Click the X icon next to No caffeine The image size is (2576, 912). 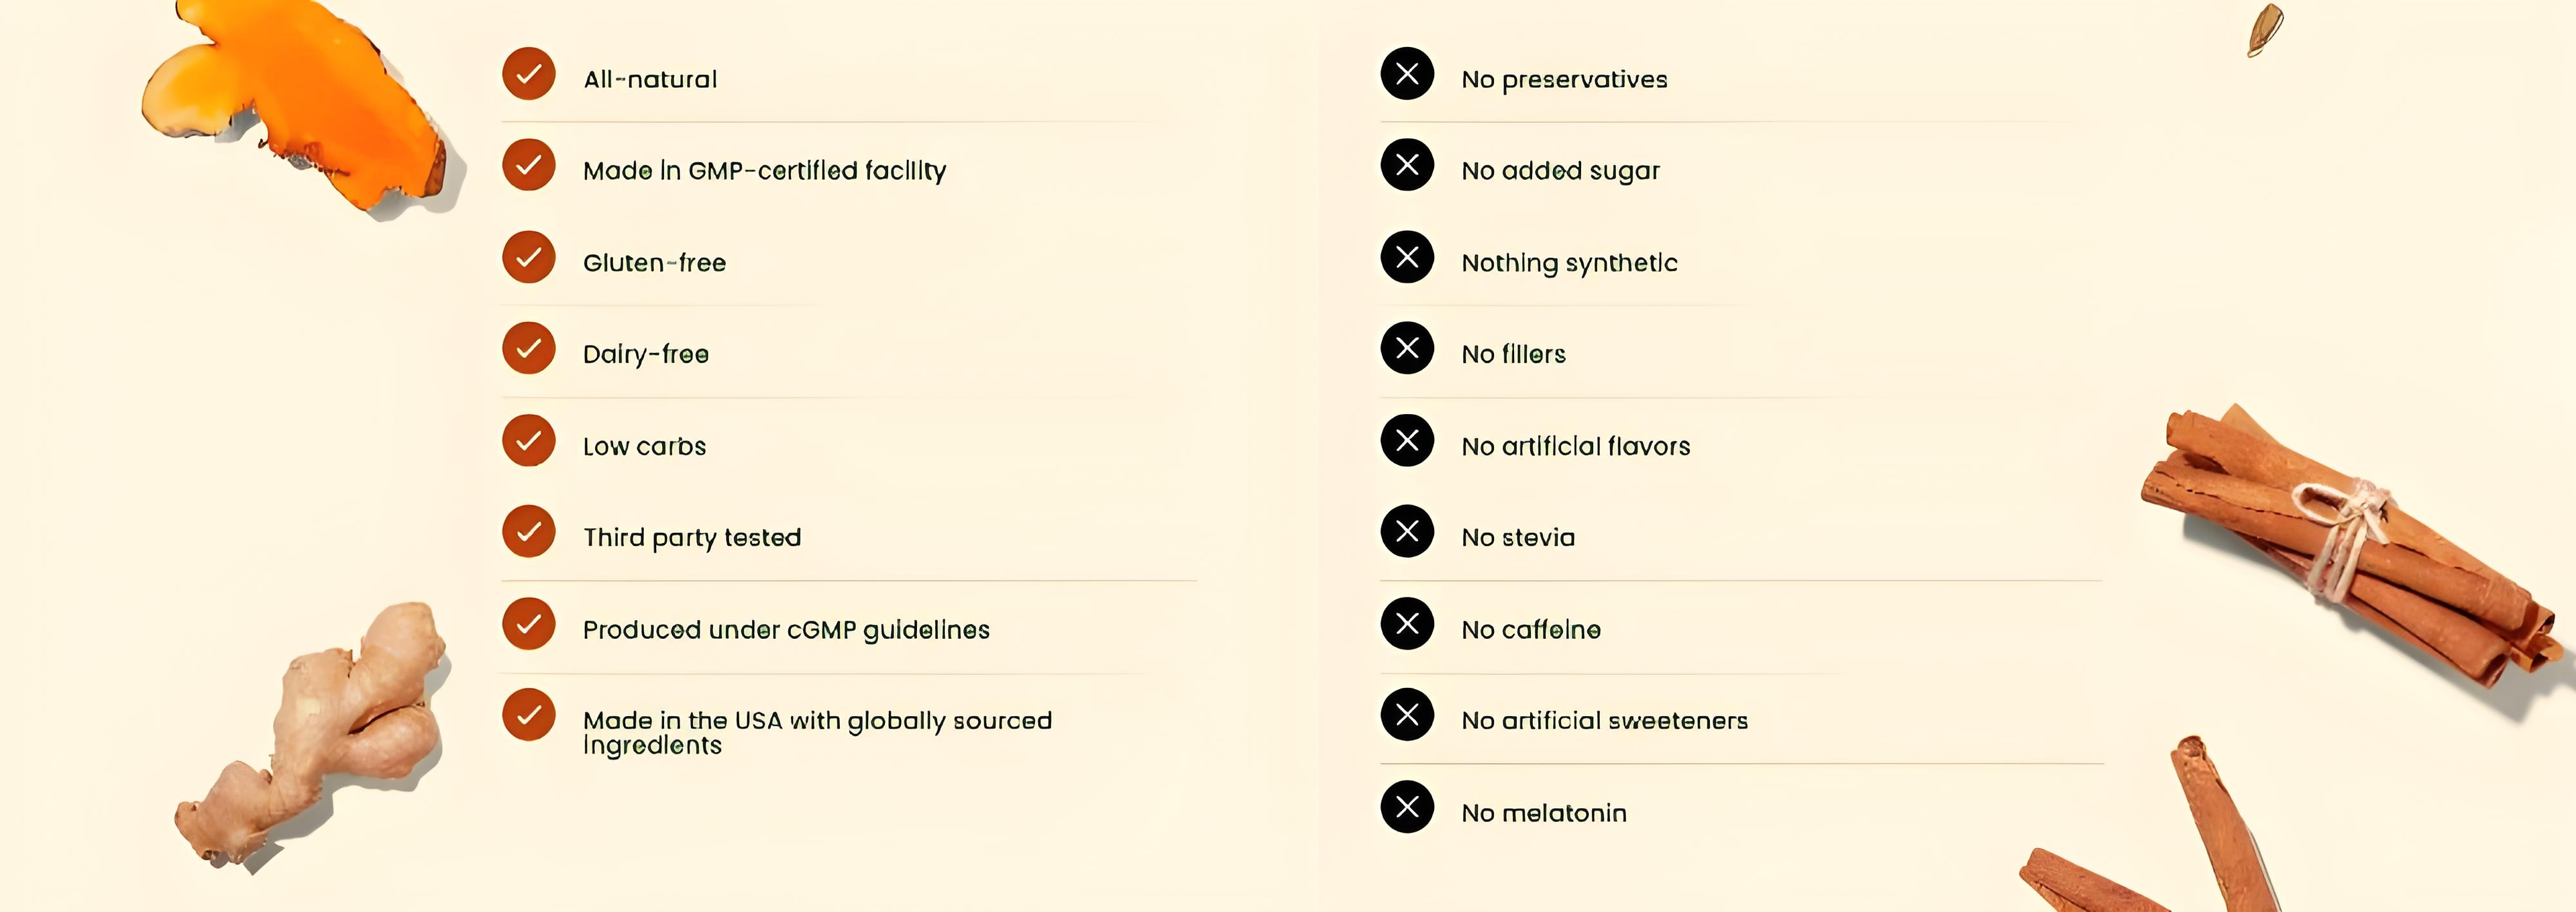tap(1407, 624)
